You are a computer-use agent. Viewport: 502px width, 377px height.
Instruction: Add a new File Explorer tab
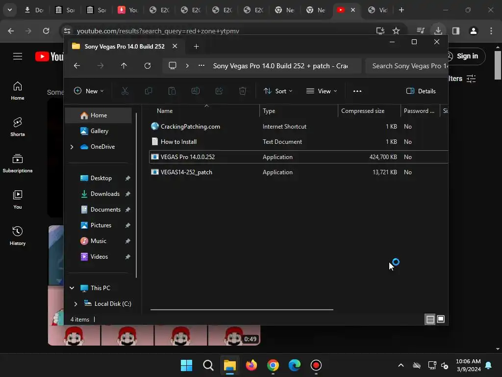click(196, 47)
